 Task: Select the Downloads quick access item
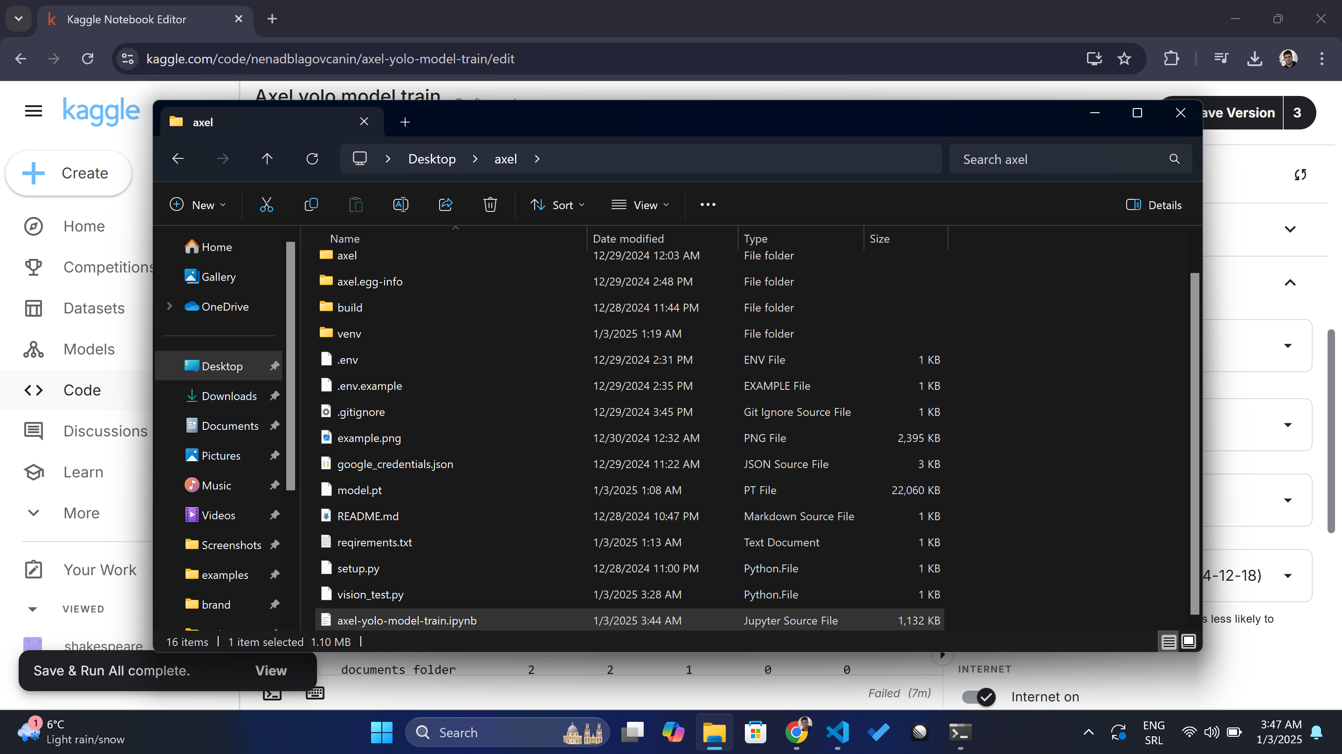(229, 396)
